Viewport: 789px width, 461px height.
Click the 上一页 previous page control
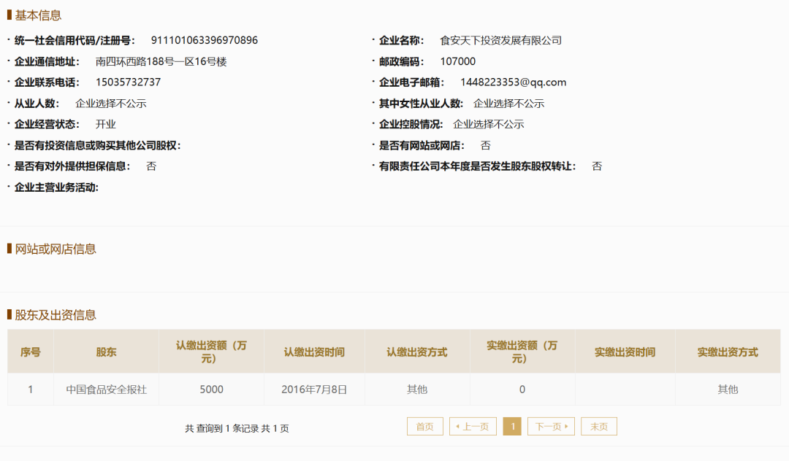click(471, 426)
